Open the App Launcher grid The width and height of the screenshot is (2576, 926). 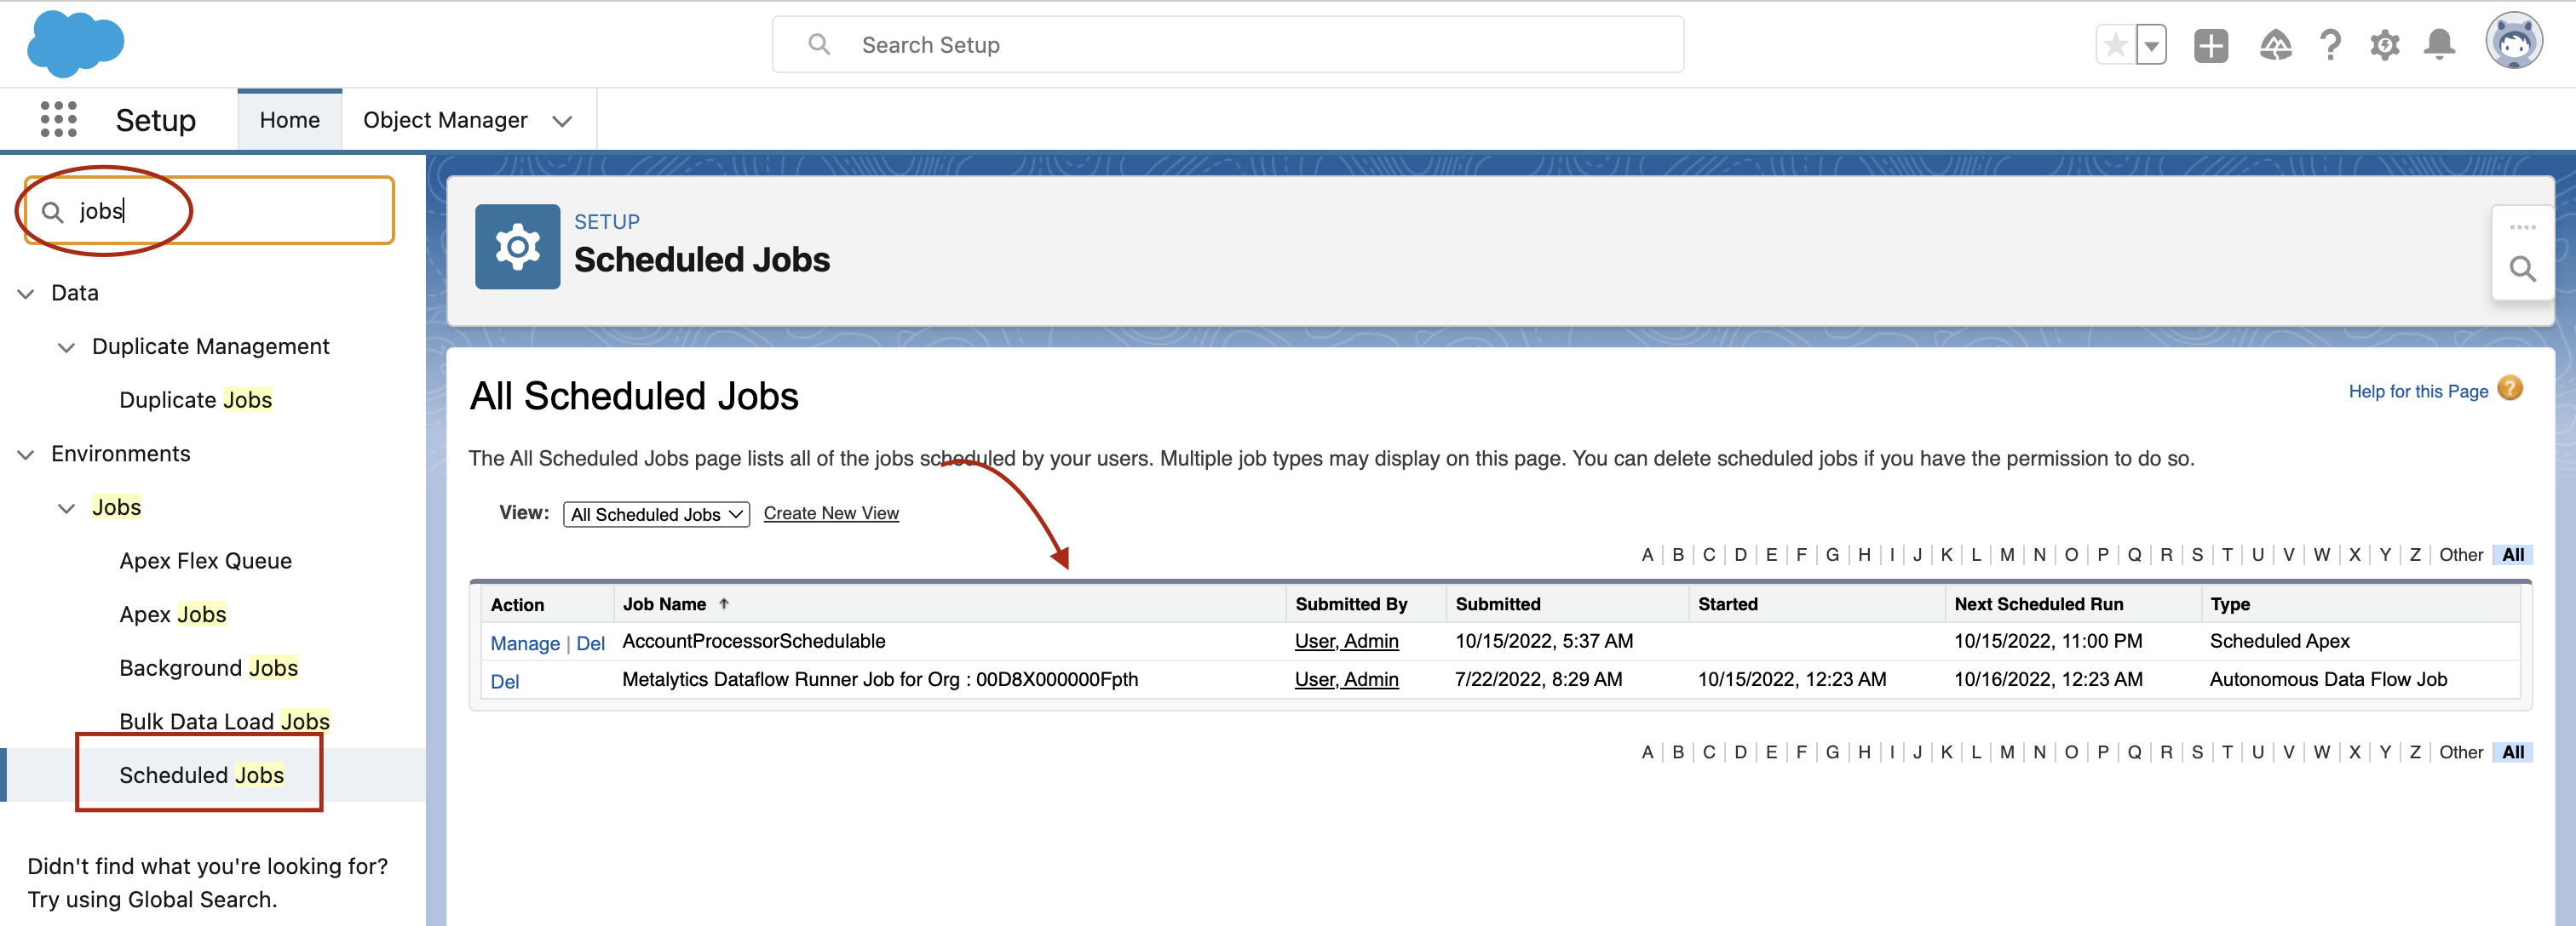tap(59, 119)
